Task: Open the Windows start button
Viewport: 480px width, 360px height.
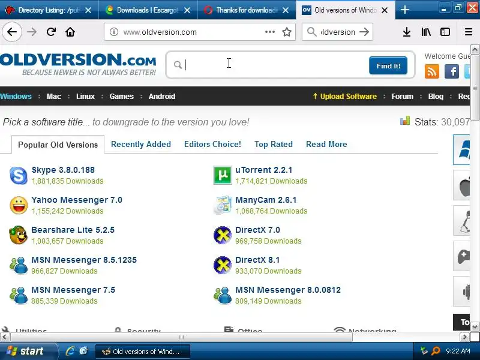Action: point(28,351)
